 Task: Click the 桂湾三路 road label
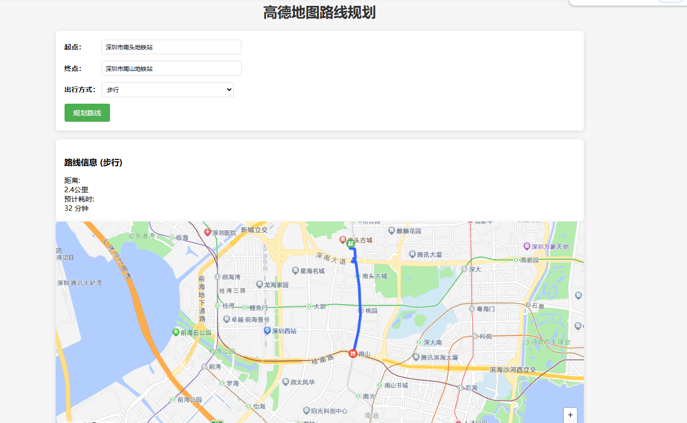[232, 290]
